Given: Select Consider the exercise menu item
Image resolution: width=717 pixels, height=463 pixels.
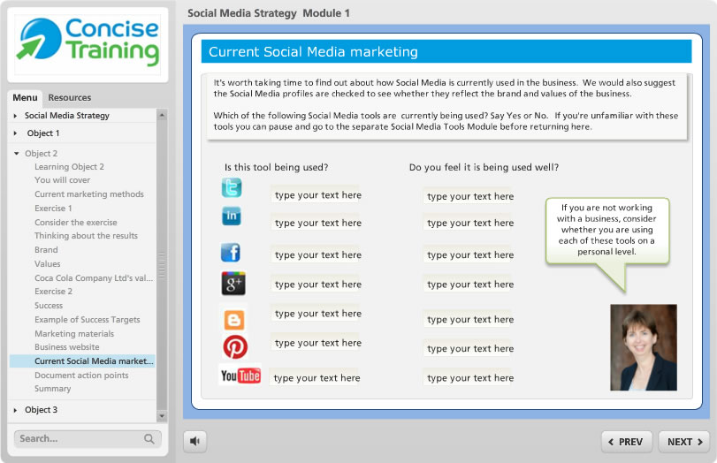Looking at the screenshot, I should 75,223.
